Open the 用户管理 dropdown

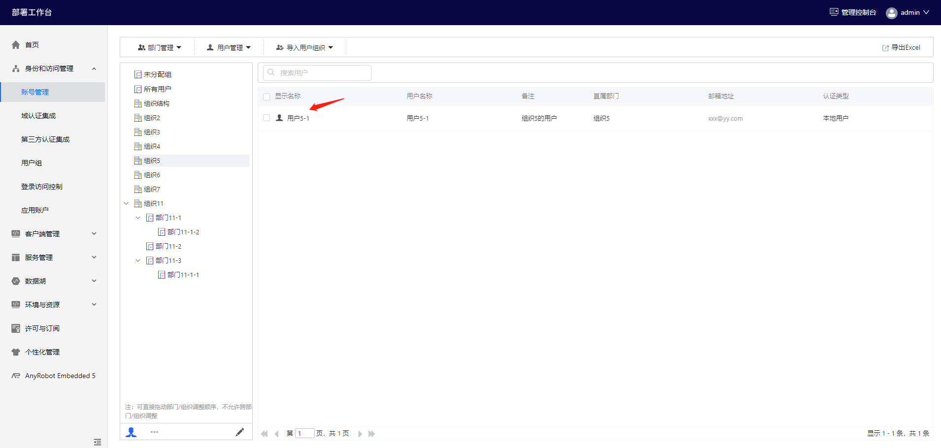tap(229, 48)
